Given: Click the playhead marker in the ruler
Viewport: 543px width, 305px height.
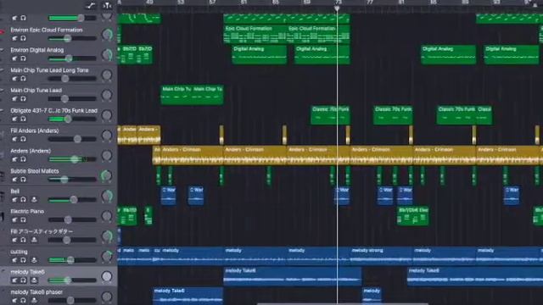Looking at the screenshot, I should point(337,8).
